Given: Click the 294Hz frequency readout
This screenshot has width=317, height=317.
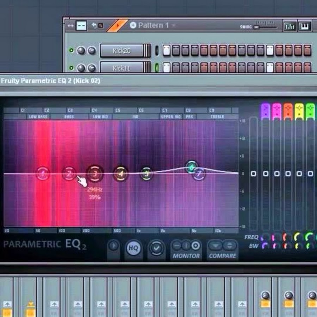Looking at the screenshot, I should (x=95, y=189).
